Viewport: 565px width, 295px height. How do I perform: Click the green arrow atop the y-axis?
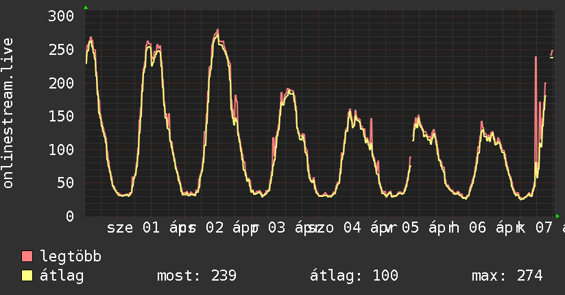pyautogui.click(x=86, y=8)
